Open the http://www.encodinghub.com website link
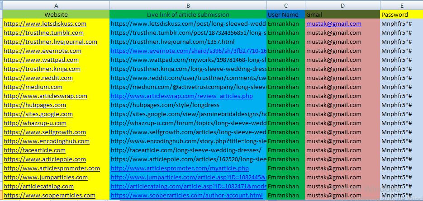 (x=47, y=141)
